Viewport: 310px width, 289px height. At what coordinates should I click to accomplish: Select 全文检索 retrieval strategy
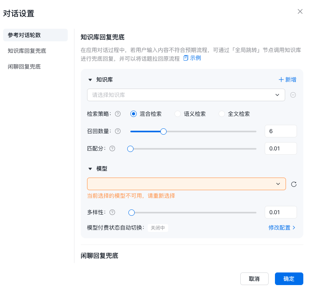(222, 114)
